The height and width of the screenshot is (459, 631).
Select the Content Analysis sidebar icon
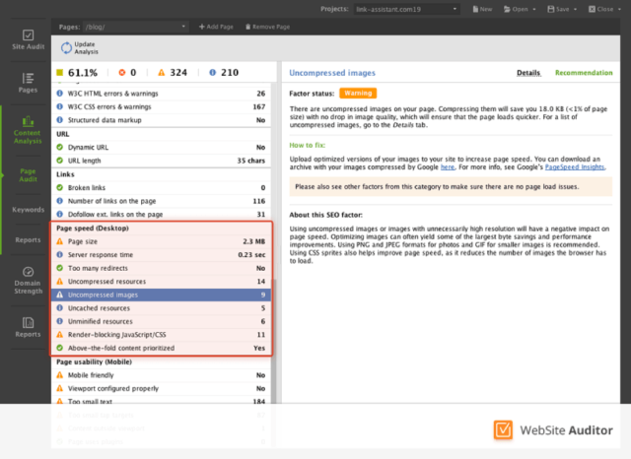28,120
